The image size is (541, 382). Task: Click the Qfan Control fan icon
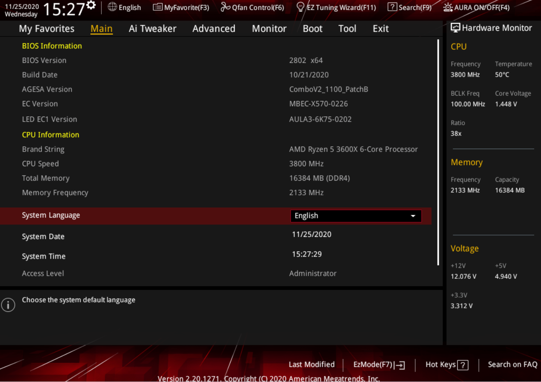click(x=225, y=7)
